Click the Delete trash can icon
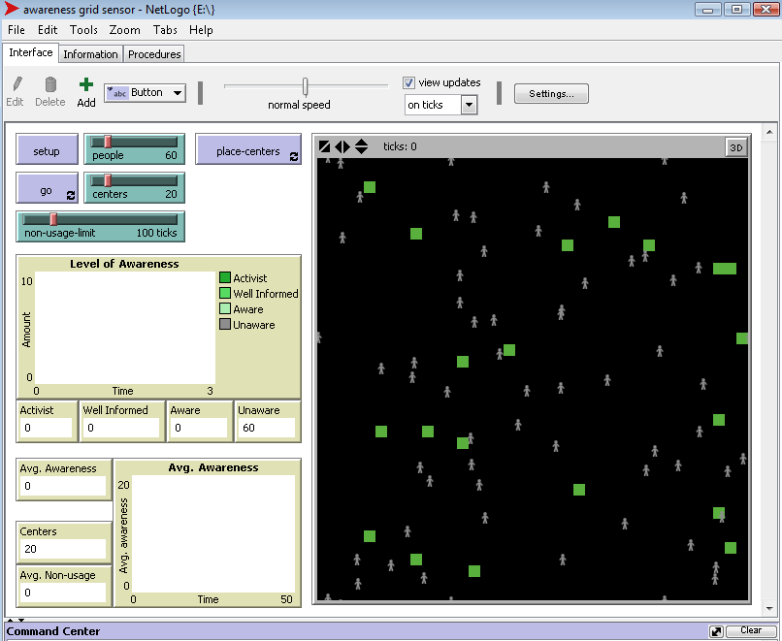Image resolution: width=782 pixels, height=641 pixels. point(50,85)
